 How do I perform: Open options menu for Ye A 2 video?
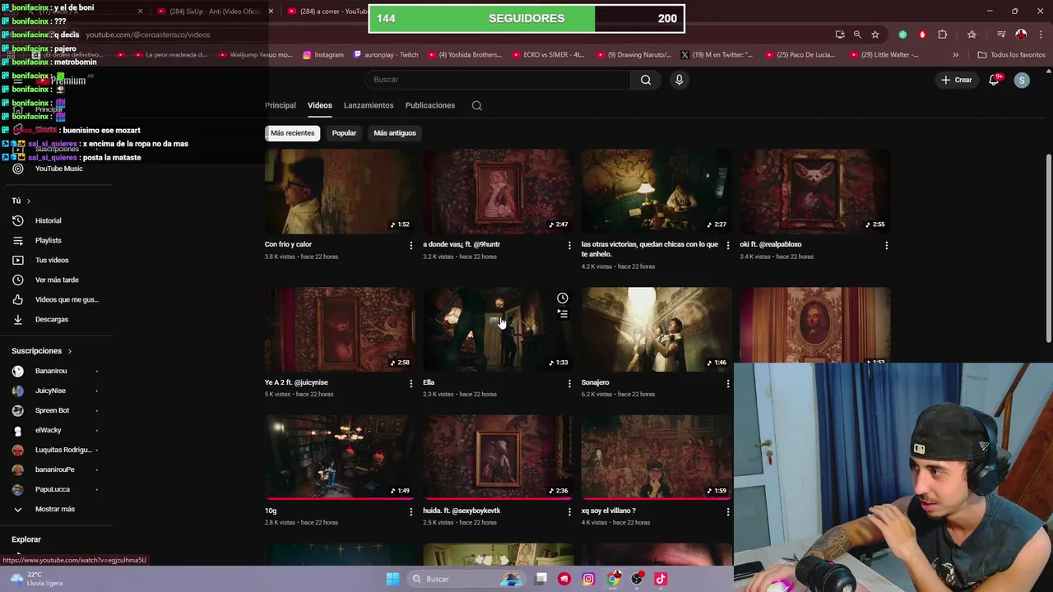pos(411,383)
